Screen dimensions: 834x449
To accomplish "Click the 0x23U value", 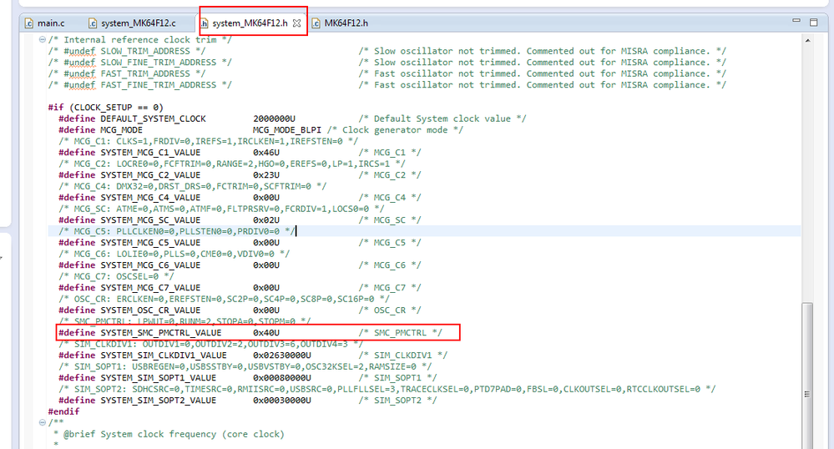I will [x=266, y=174].
